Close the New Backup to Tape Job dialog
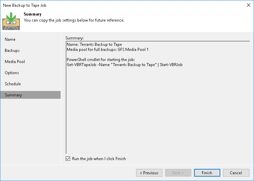254x181 pixels. click(249, 5)
